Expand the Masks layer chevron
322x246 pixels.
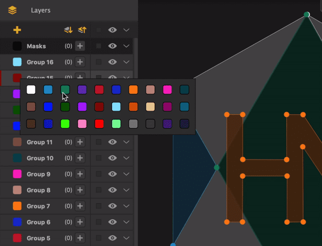tap(126, 46)
